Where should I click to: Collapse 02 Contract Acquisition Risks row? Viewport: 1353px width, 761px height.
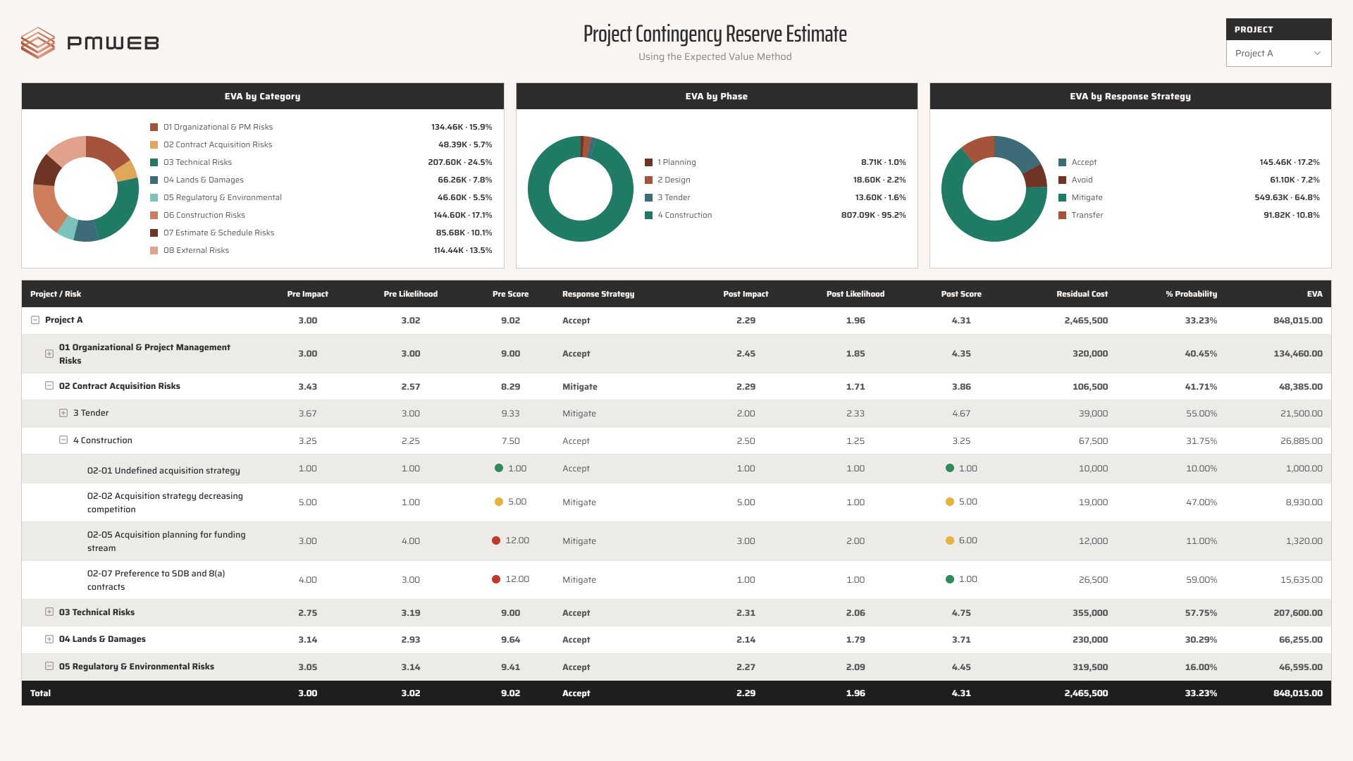click(49, 386)
